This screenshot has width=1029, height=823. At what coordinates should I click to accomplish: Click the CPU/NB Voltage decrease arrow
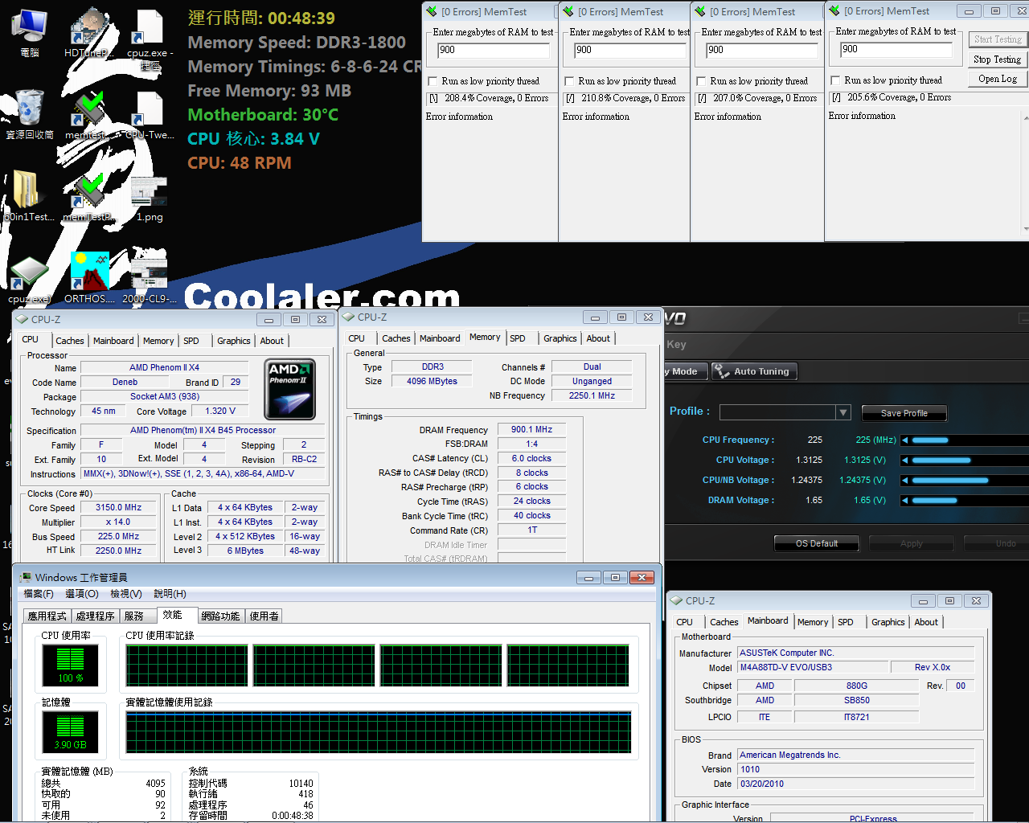tap(904, 481)
